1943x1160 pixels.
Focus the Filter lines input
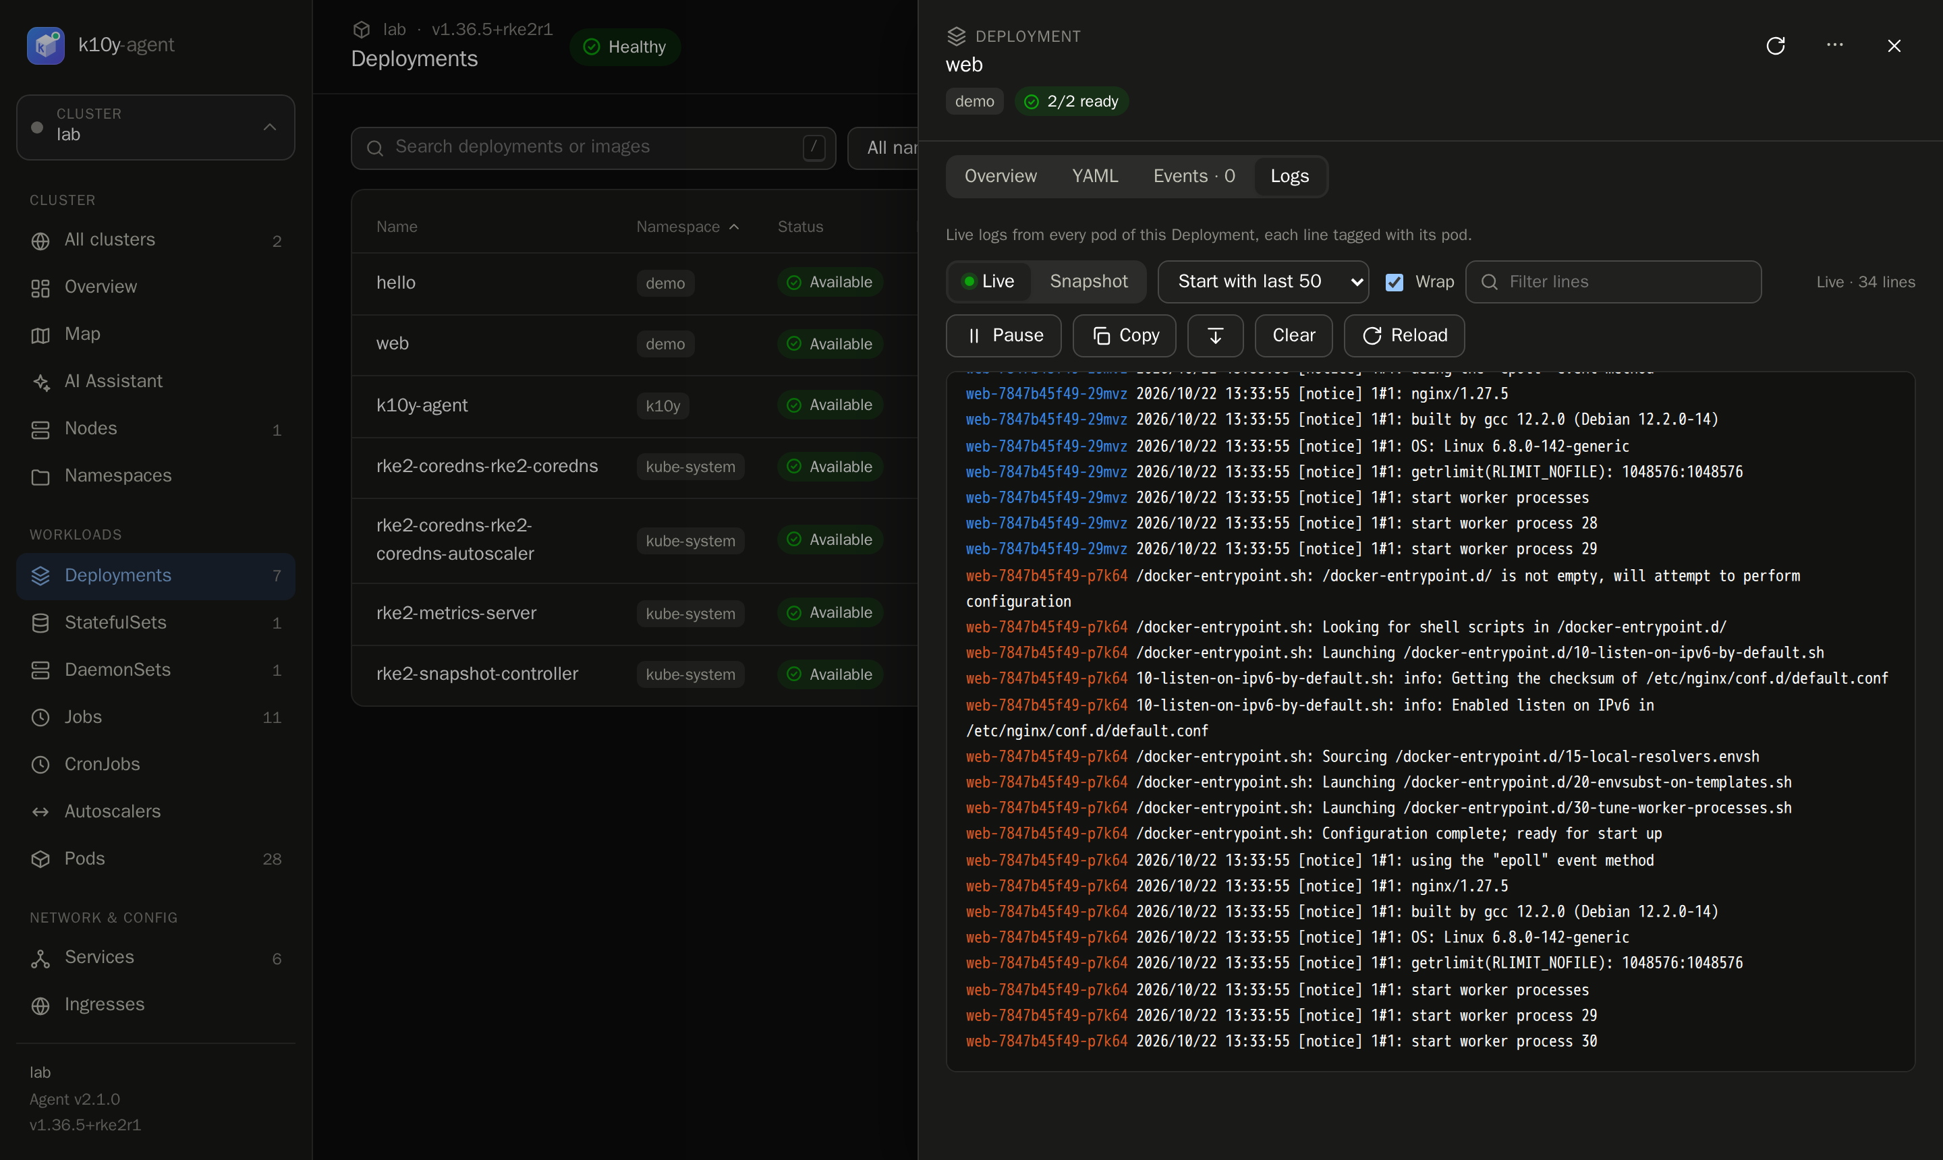point(1613,281)
